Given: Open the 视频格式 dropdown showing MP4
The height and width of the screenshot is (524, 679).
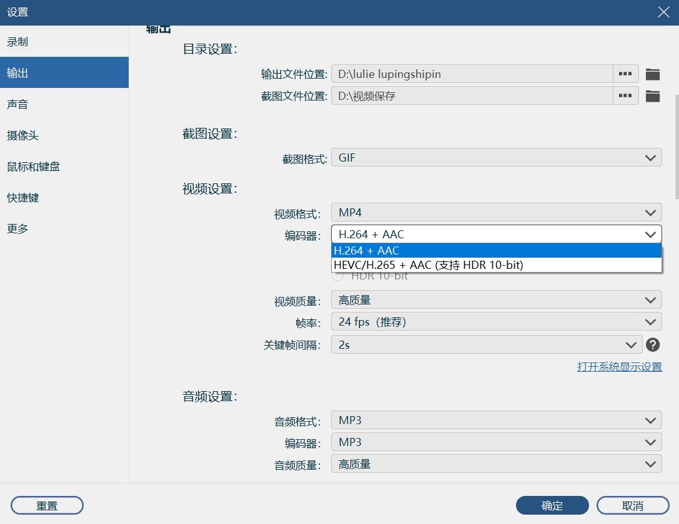Looking at the screenshot, I should click(x=495, y=212).
